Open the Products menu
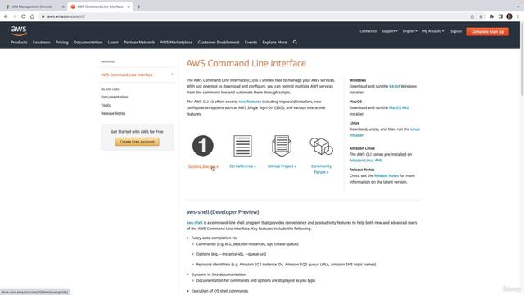Image resolution: width=524 pixels, height=295 pixels. coord(19,43)
